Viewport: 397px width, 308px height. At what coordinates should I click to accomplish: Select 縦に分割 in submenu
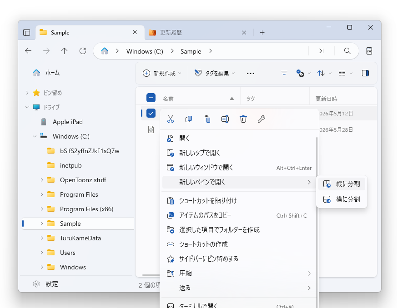point(342,184)
